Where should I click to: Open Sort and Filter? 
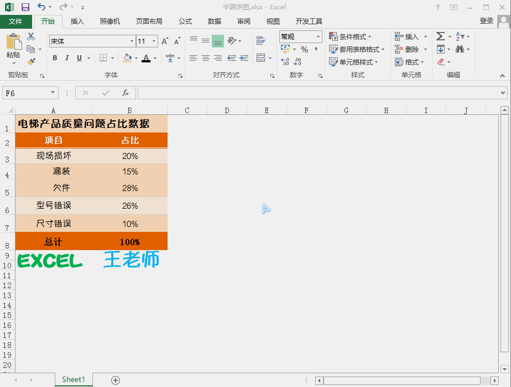(x=463, y=36)
